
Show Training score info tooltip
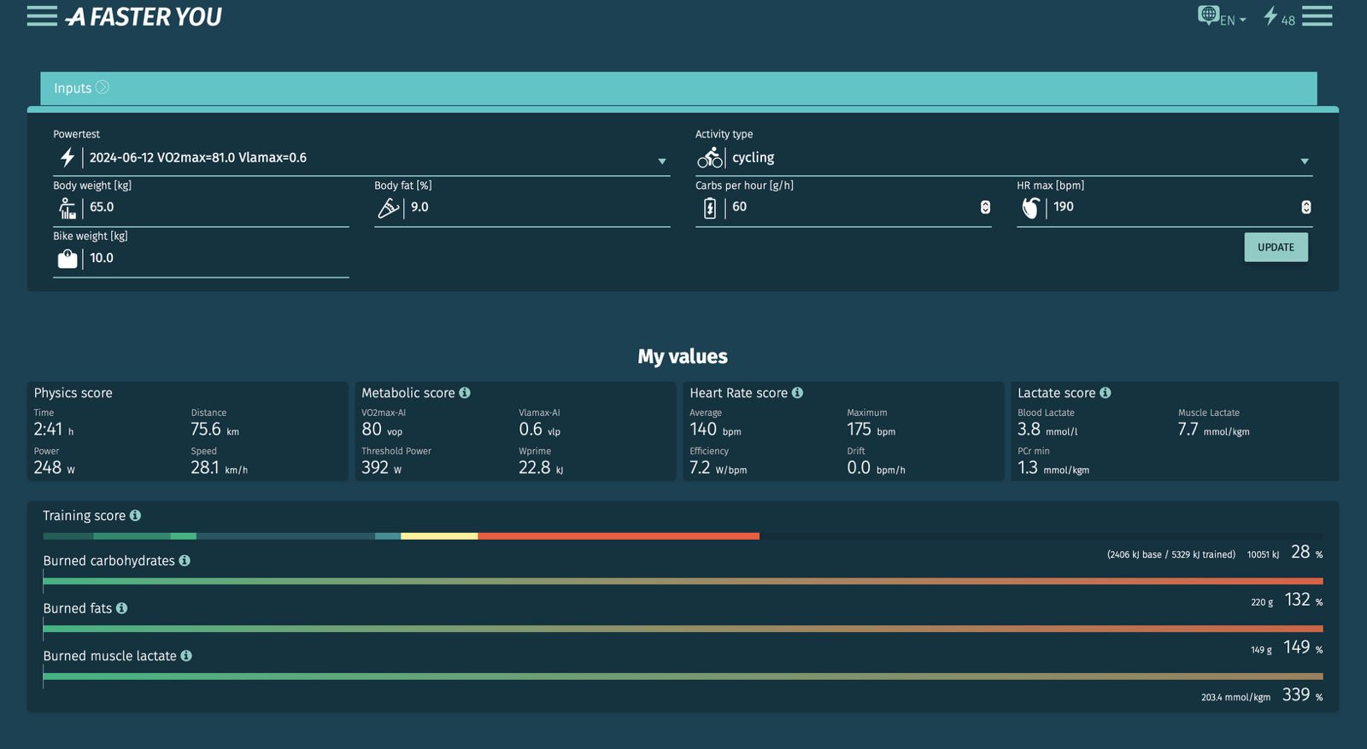click(135, 516)
